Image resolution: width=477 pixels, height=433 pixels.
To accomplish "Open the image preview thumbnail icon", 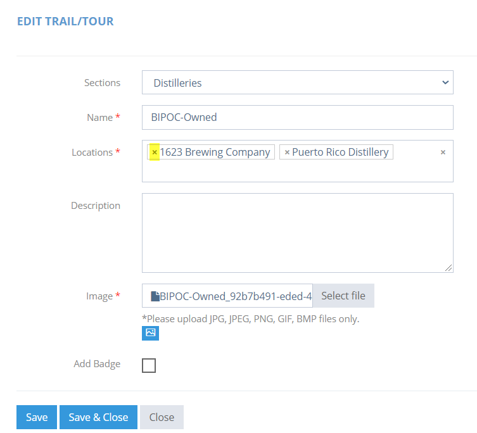I will [150, 333].
